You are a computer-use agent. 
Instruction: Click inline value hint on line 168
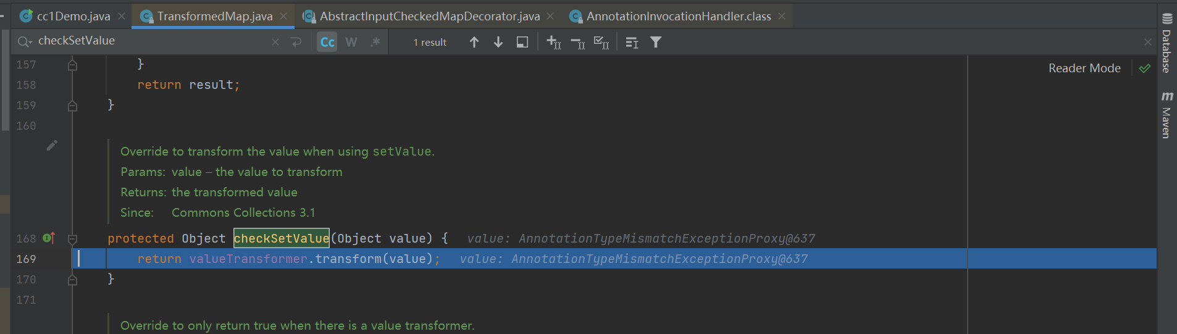(641, 238)
